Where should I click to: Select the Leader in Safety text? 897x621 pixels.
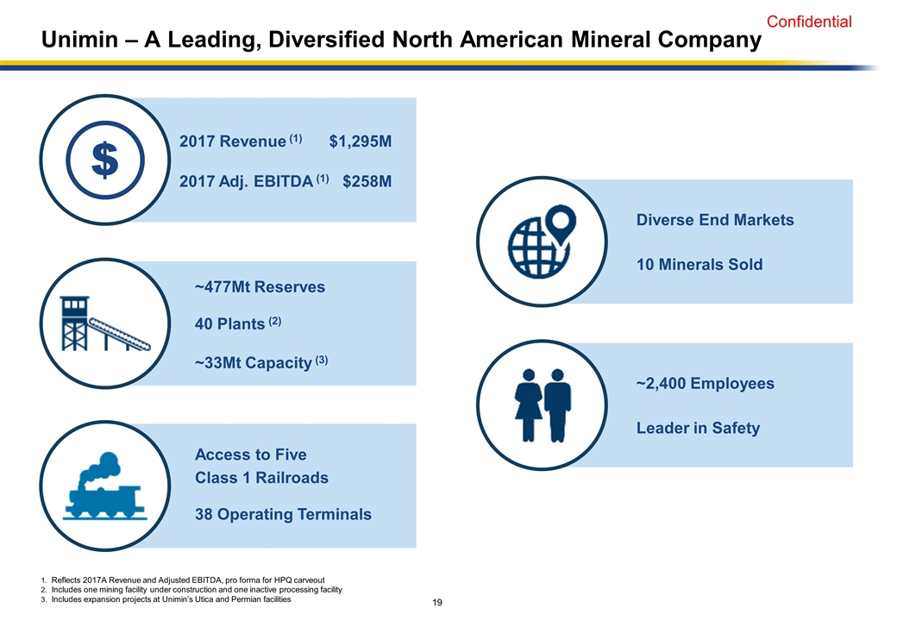click(x=697, y=428)
